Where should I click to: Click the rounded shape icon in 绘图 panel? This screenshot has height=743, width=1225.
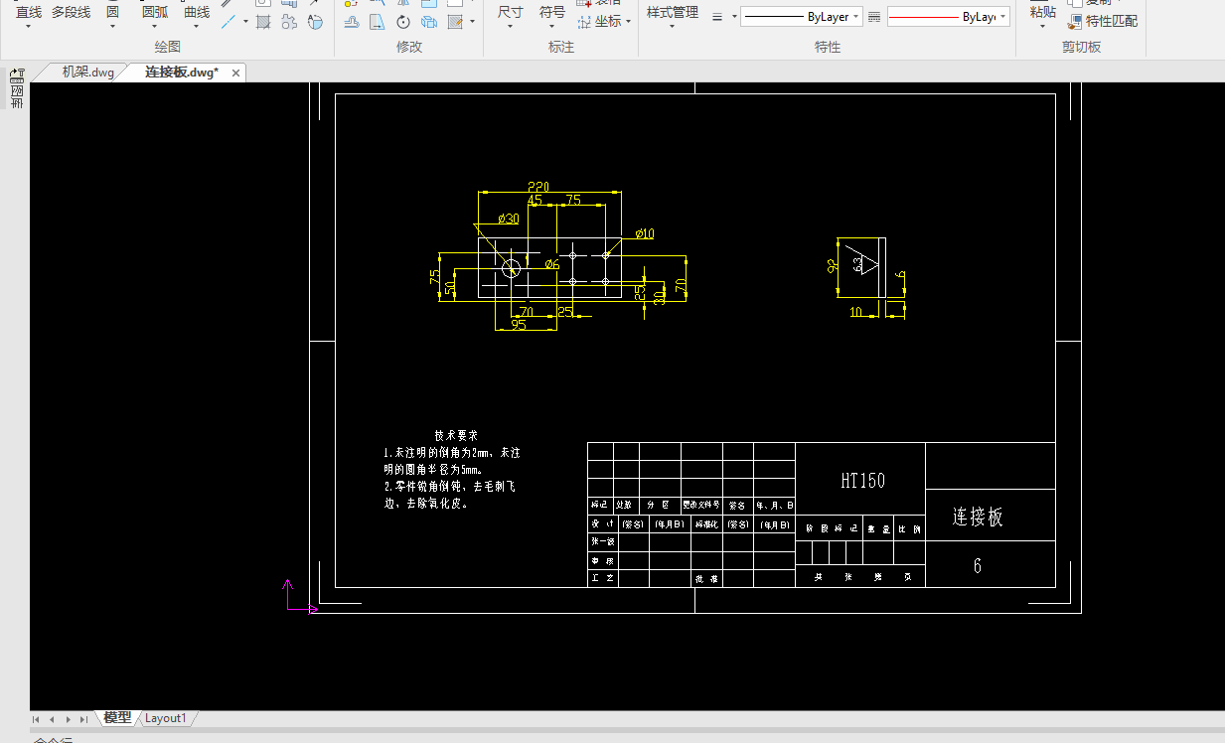315,21
